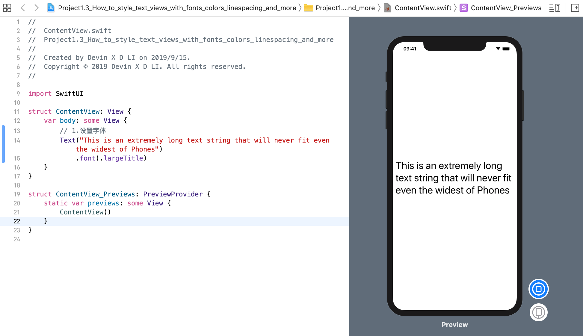
Task: Click largeTitle on line 15
Action: coord(123,158)
